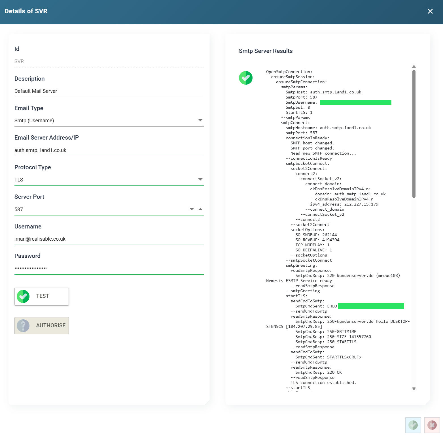Click the results panel scrollbar thumb

point(414,133)
